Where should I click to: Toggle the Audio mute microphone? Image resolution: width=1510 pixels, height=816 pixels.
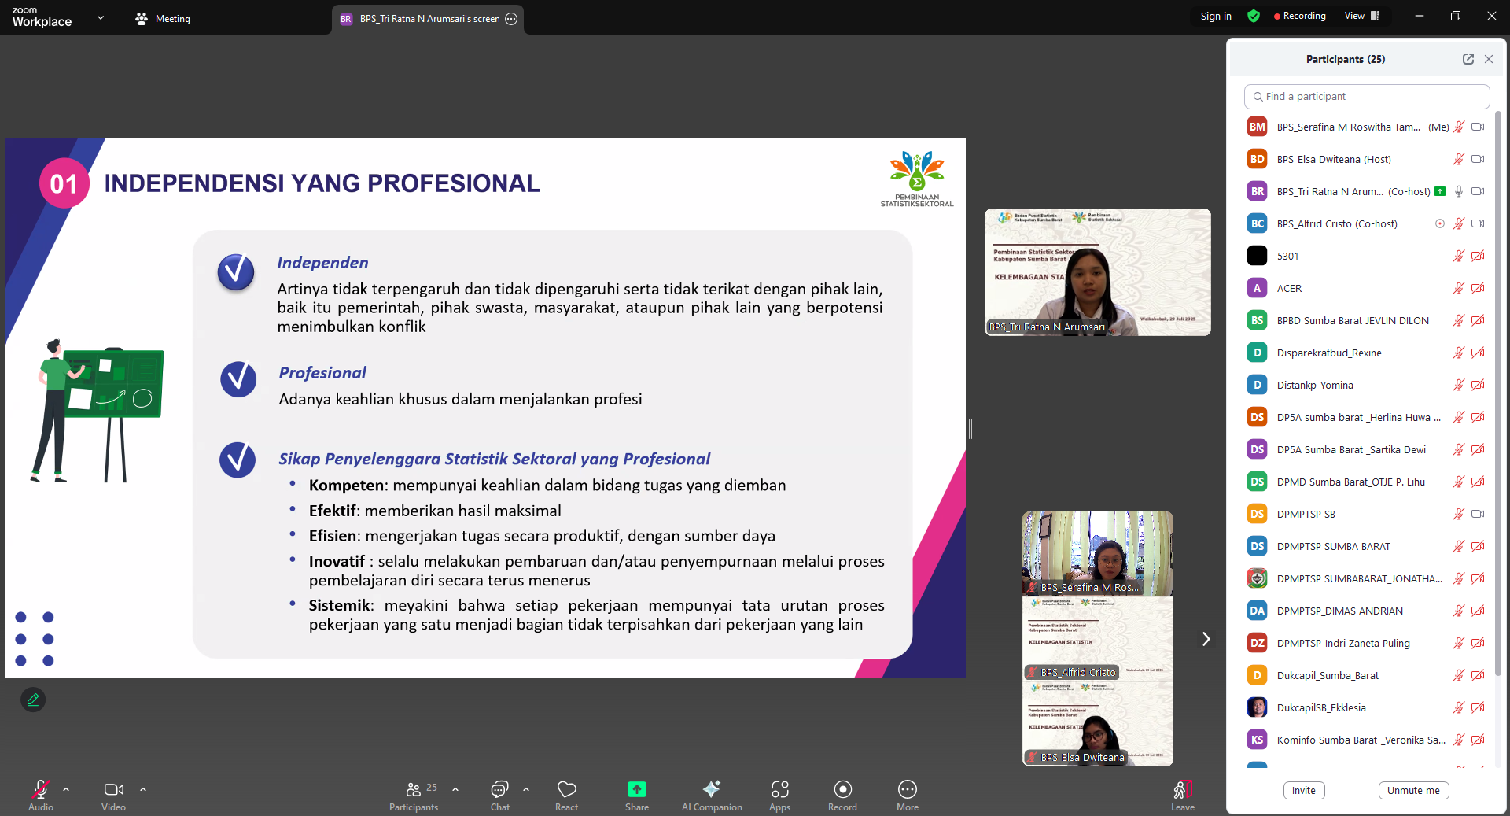click(40, 790)
